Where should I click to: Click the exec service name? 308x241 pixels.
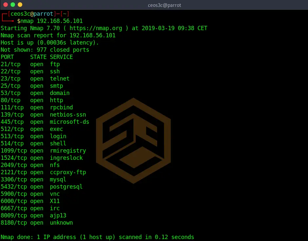[x=56, y=129]
